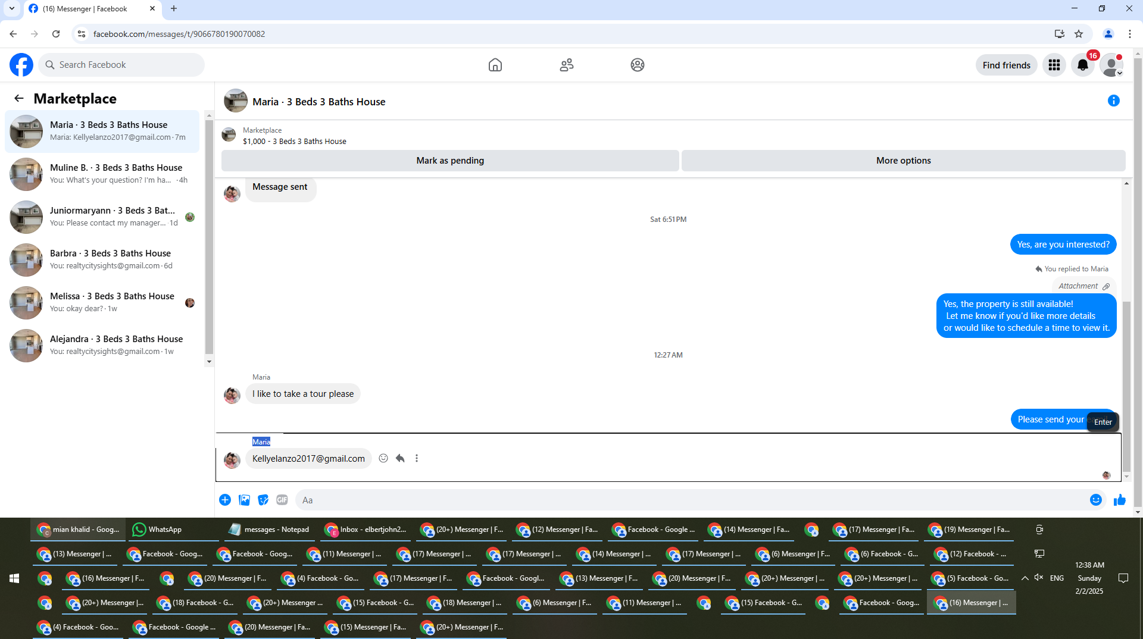Open messages - Notepad from taskbar
The image size is (1143, 639).
(269, 530)
